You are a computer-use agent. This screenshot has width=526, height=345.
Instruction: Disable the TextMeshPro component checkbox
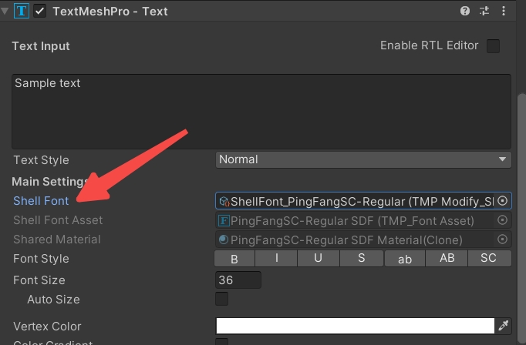40,12
